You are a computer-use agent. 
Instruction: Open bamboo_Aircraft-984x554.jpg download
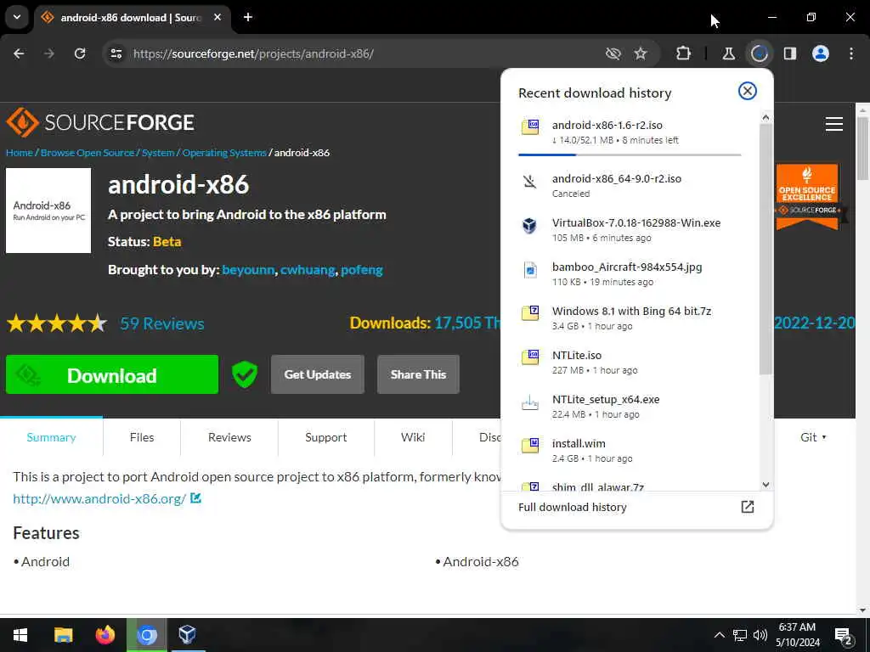pos(630,274)
